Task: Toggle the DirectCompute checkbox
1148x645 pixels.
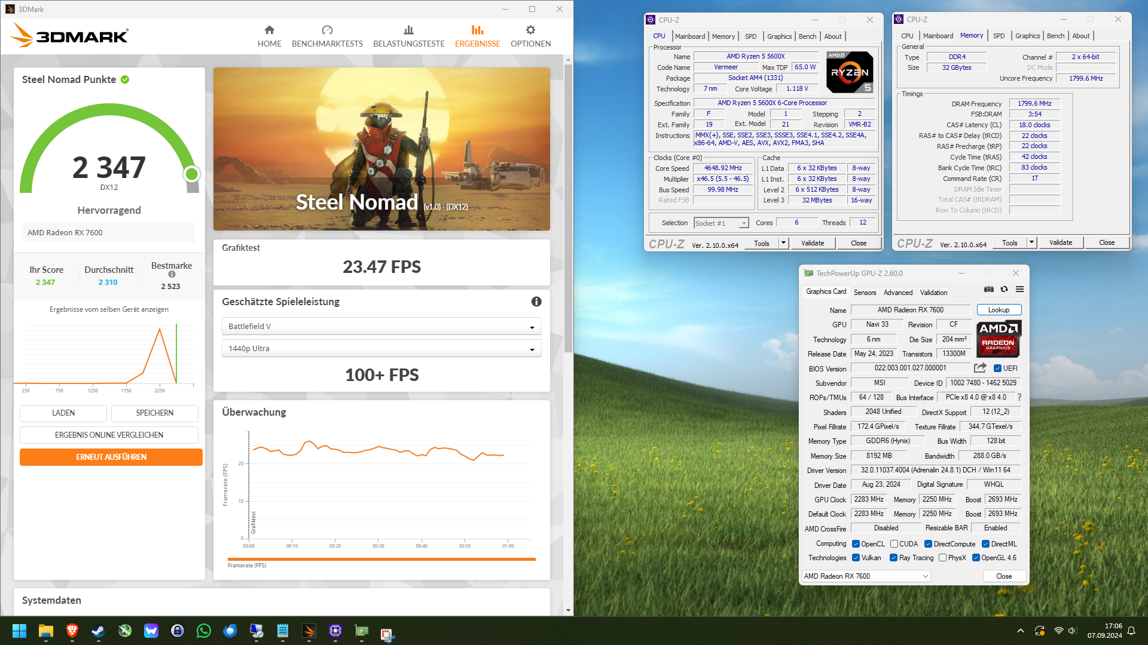Action: point(928,543)
